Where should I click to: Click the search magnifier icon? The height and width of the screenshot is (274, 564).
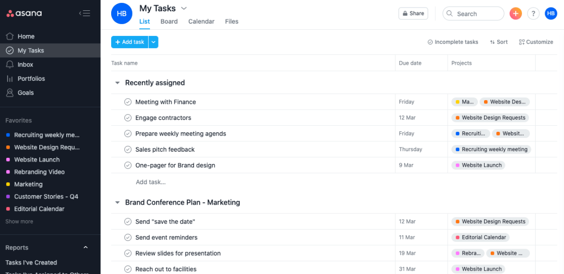pos(449,14)
